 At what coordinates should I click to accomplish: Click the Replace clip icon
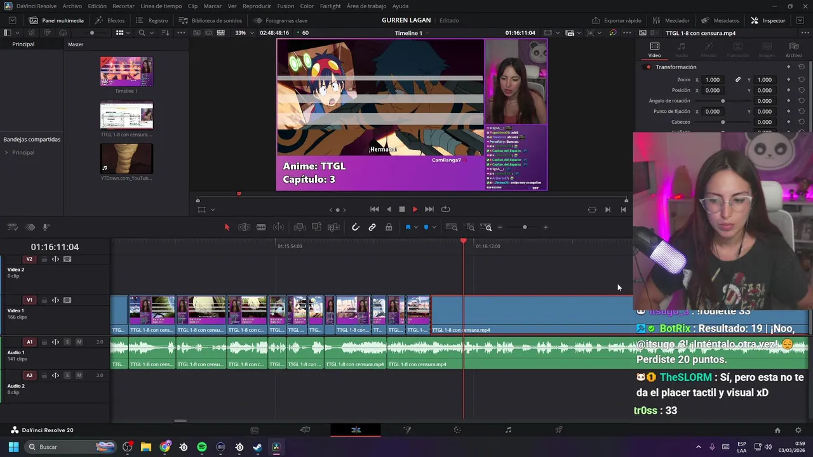click(333, 227)
